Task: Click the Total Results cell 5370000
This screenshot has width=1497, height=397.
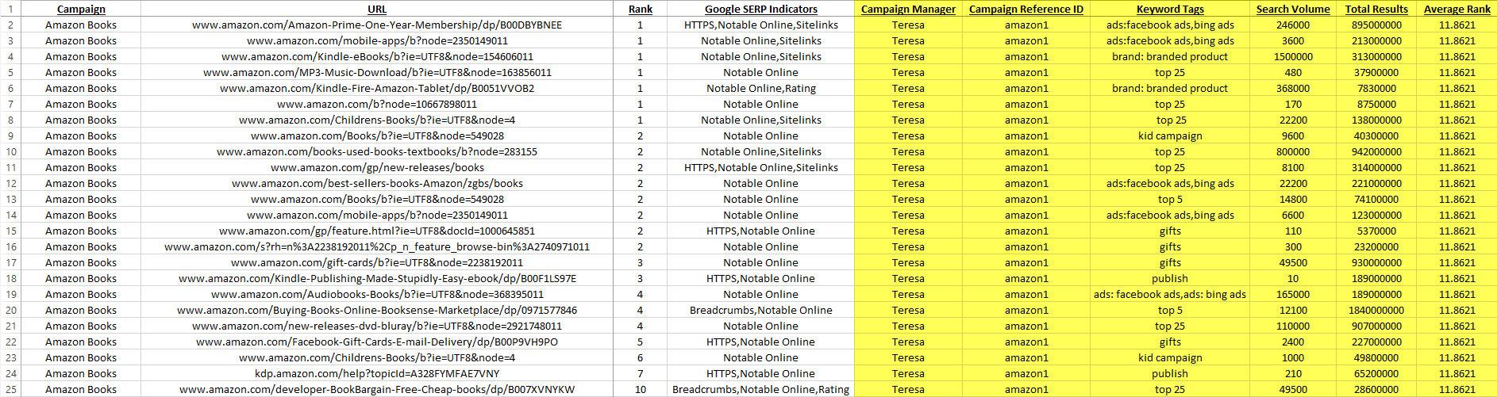Action: pos(1376,231)
